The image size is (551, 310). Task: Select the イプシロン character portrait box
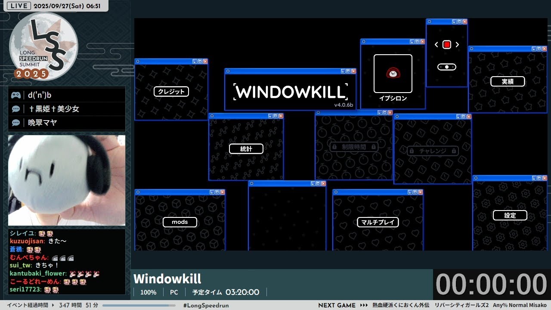tap(393, 74)
